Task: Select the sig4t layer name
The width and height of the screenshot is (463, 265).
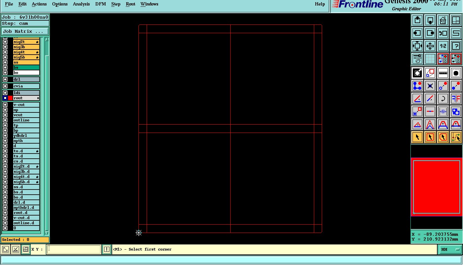Action: click(26, 52)
